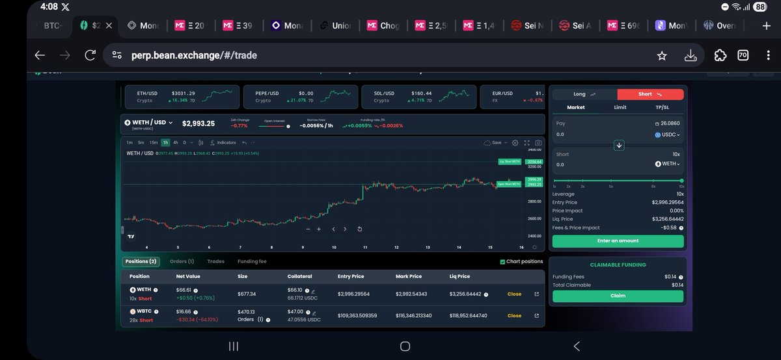The width and height of the screenshot is (781, 360).
Task: Click the swap arrow between Pay and Short
Action: 619,145
